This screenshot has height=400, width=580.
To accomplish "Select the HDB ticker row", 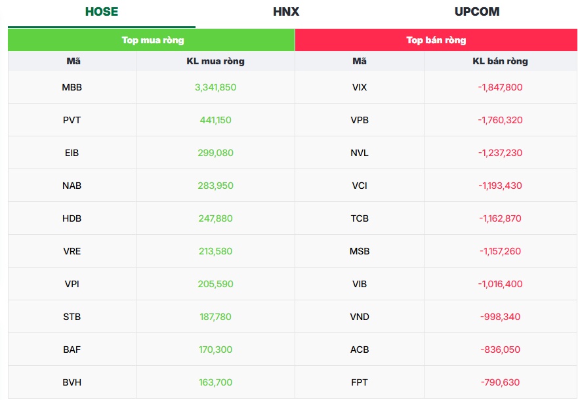I will point(72,218).
